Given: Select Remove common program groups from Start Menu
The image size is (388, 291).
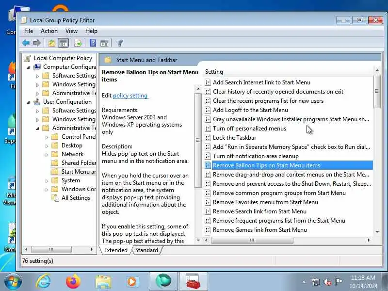Looking at the screenshot, I should pyautogui.click(x=279, y=193).
